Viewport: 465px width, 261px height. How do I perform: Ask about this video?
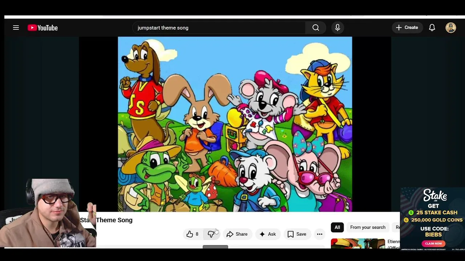click(x=268, y=234)
